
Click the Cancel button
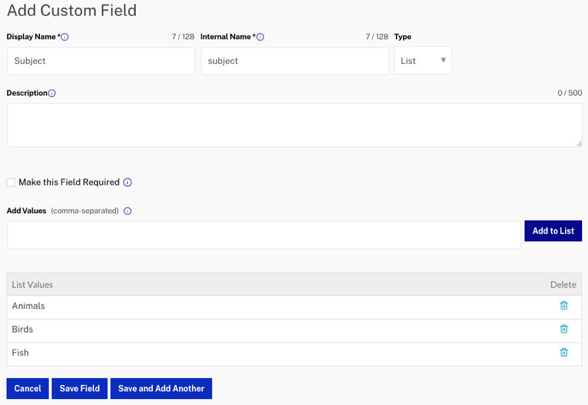27,388
